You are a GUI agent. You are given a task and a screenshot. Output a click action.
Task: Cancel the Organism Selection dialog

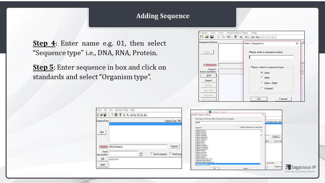coord(245,169)
